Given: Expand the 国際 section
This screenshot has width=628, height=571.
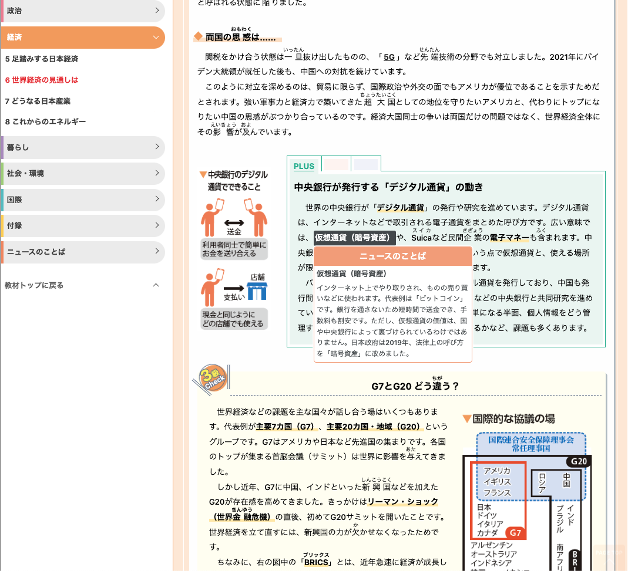Looking at the screenshot, I should pyautogui.click(x=83, y=200).
